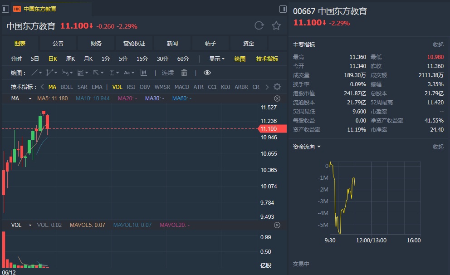Viewport: 450px width, 275px height.
Task: Select SAR indicator
Action: (83, 87)
